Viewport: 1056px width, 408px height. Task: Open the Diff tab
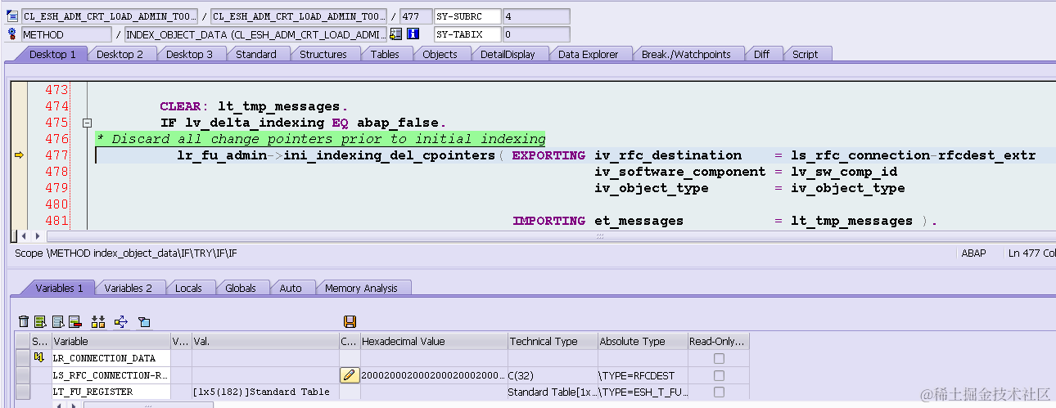pyautogui.click(x=761, y=54)
